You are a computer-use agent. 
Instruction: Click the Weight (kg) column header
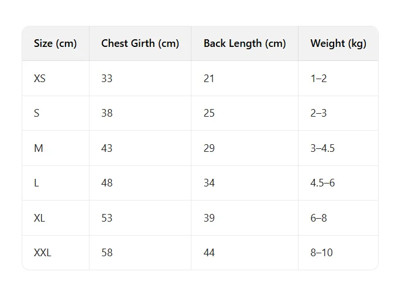point(338,43)
